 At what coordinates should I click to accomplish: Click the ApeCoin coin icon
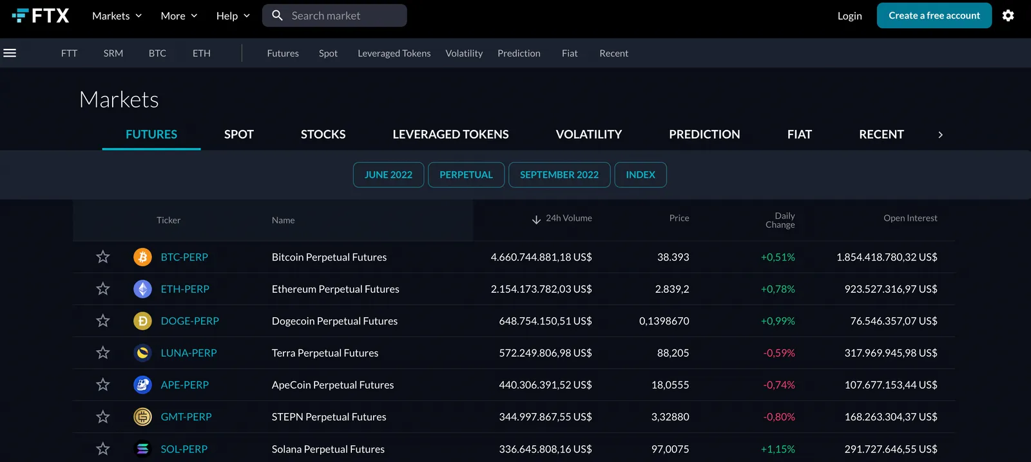point(142,385)
